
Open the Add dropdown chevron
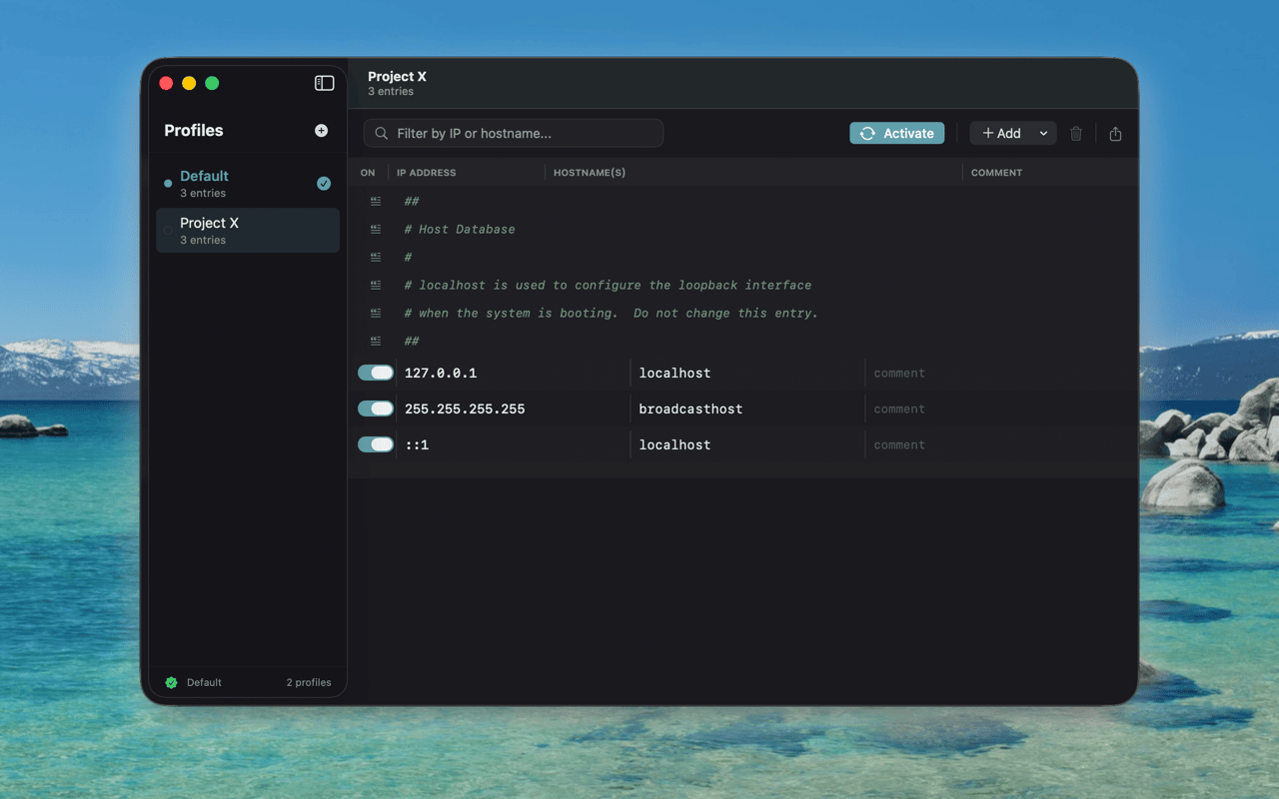point(1045,133)
